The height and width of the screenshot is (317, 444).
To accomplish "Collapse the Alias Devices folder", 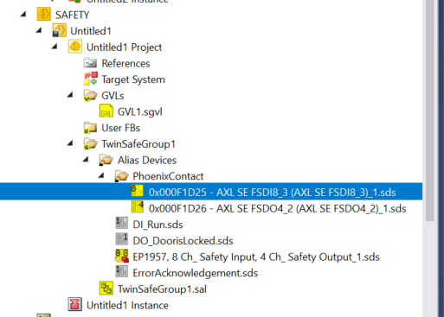I will 86,159.
